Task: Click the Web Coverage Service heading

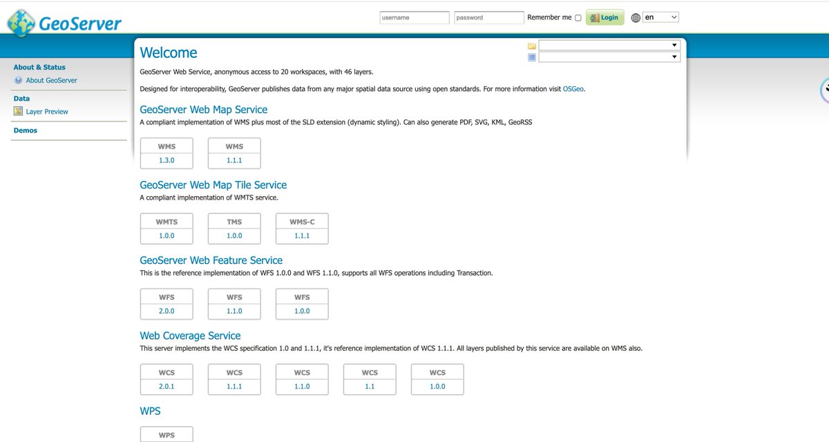Action: pyautogui.click(x=191, y=336)
